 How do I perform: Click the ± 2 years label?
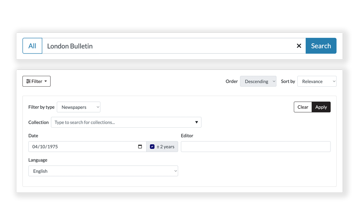(166, 147)
